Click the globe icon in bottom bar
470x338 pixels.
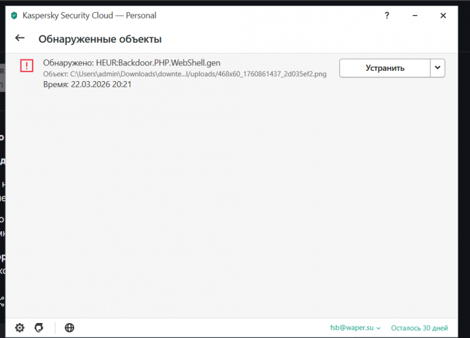coord(69,328)
